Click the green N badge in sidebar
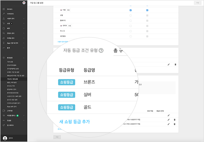Image resolution: width=204 pixels, height=142 pixels. (17, 115)
